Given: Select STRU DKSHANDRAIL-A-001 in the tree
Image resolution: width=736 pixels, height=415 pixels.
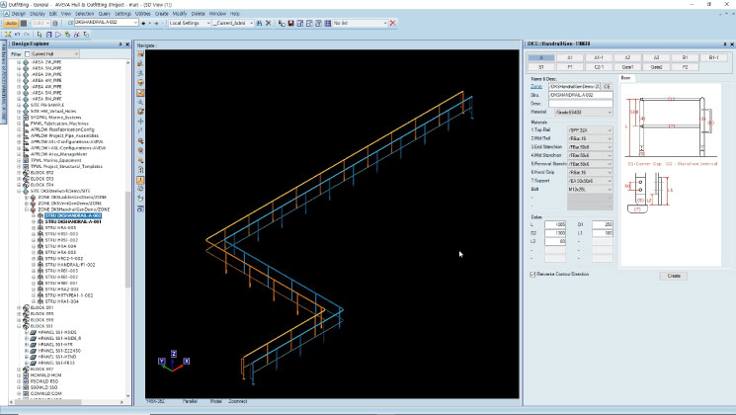Looking at the screenshot, I should (x=73, y=221).
